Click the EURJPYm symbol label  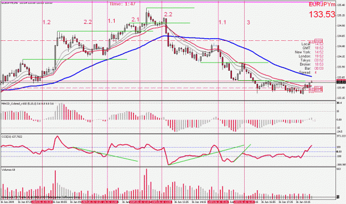pos(322,4)
